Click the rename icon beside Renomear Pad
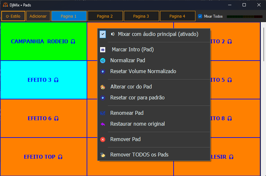 click(x=103, y=113)
